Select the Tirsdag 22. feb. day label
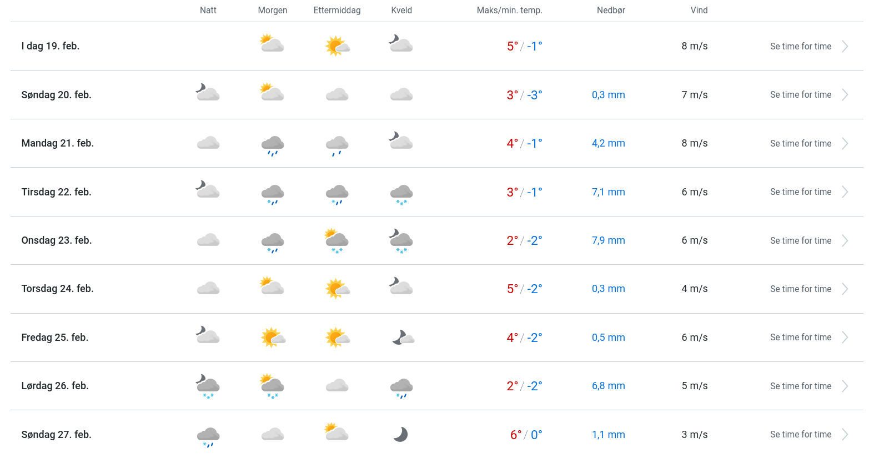 coord(57,192)
